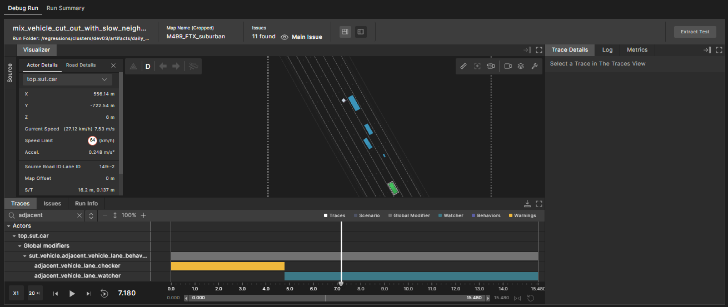The image size is (728, 307).
Task: Open the wrench settings icon
Action: click(x=534, y=66)
